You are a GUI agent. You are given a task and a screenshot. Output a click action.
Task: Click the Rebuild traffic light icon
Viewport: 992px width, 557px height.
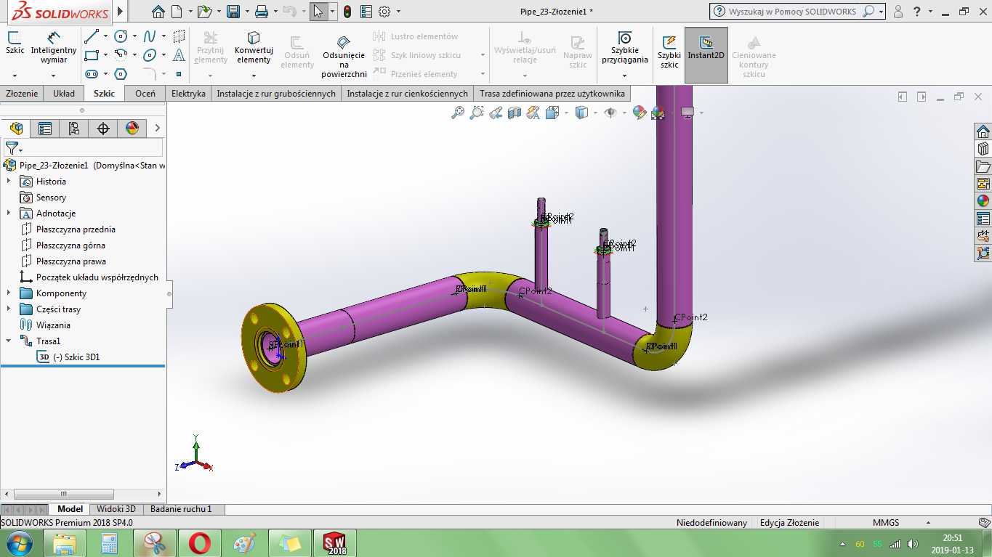(347, 12)
